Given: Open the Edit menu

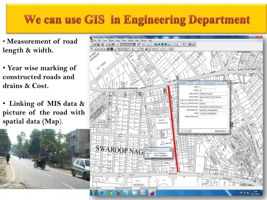Looking at the screenshot, I should coord(99,40).
